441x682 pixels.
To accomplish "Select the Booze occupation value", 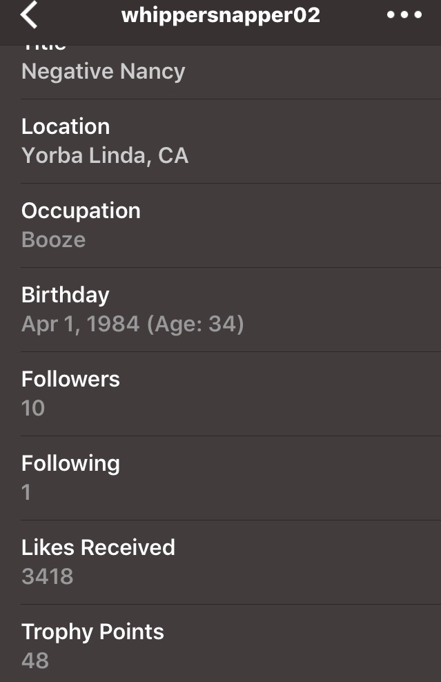I will point(54,240).
